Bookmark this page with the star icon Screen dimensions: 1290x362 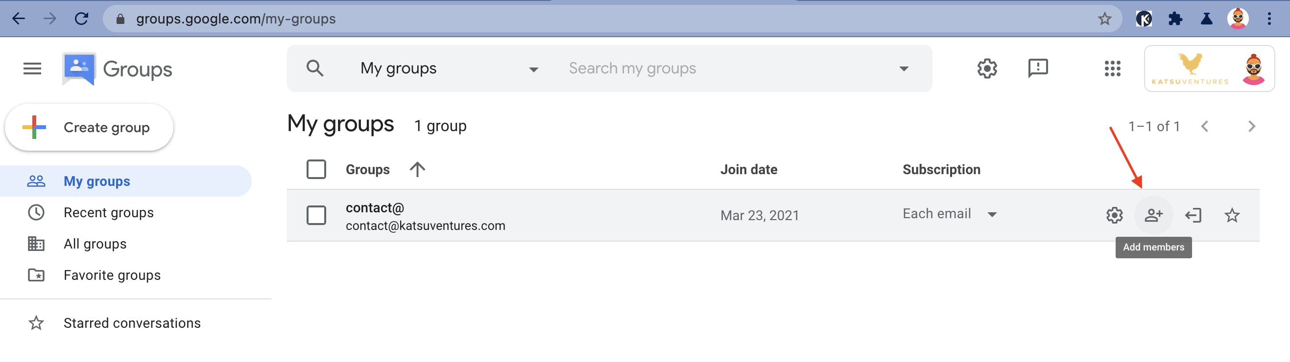pyautogui.click(x=1104, y=19)
